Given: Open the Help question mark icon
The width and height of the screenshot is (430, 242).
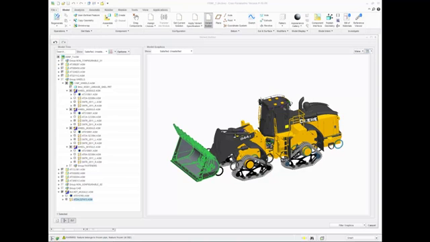Looking at the screenshot, I should (378, 9).
